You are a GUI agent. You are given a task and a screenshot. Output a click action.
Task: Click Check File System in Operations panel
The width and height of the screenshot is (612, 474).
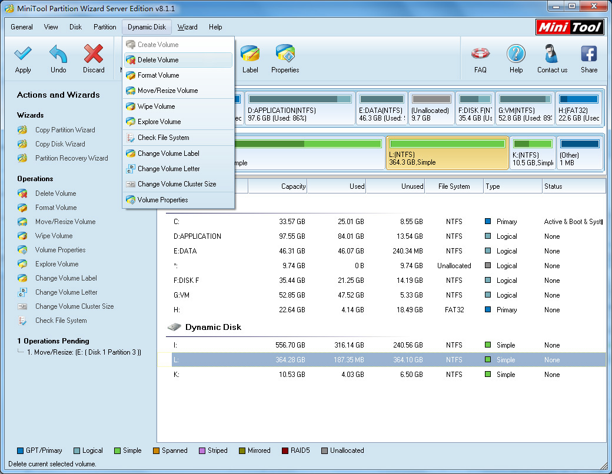pyautogui.click(x=61, y=321)
